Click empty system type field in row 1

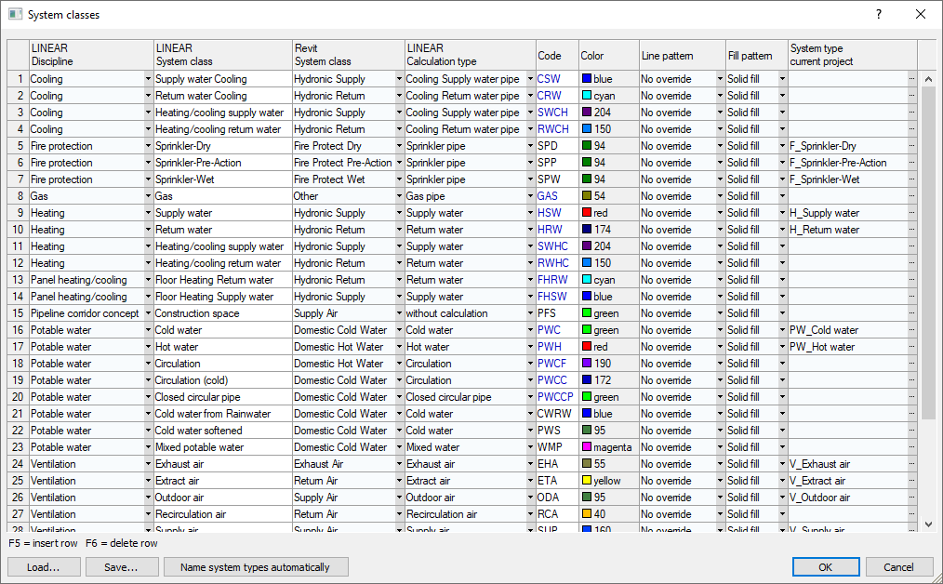click(x=848, y=79)
